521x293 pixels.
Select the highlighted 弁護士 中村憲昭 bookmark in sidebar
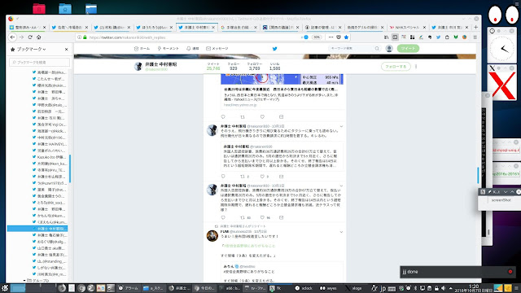pos(37,229)
